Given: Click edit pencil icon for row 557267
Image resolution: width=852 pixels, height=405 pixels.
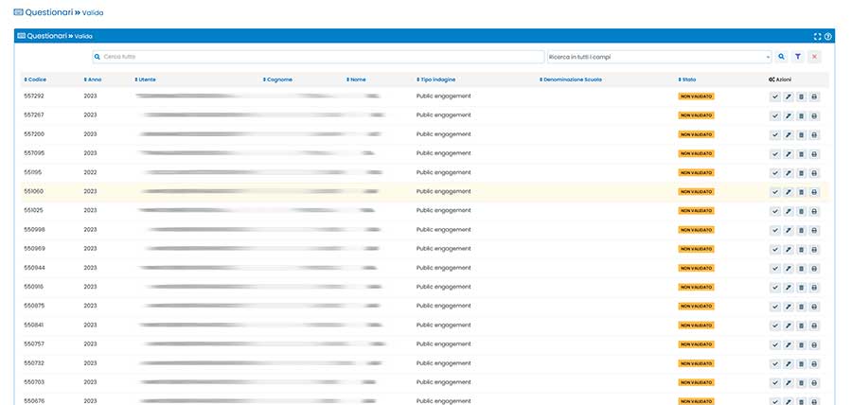Looking at the screenshot, I should [788, 115].
